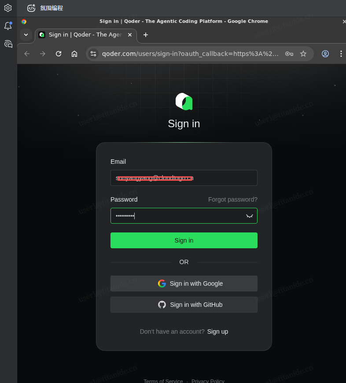
Task: Choose Sign in with GitHub
Action: (184, 305)
